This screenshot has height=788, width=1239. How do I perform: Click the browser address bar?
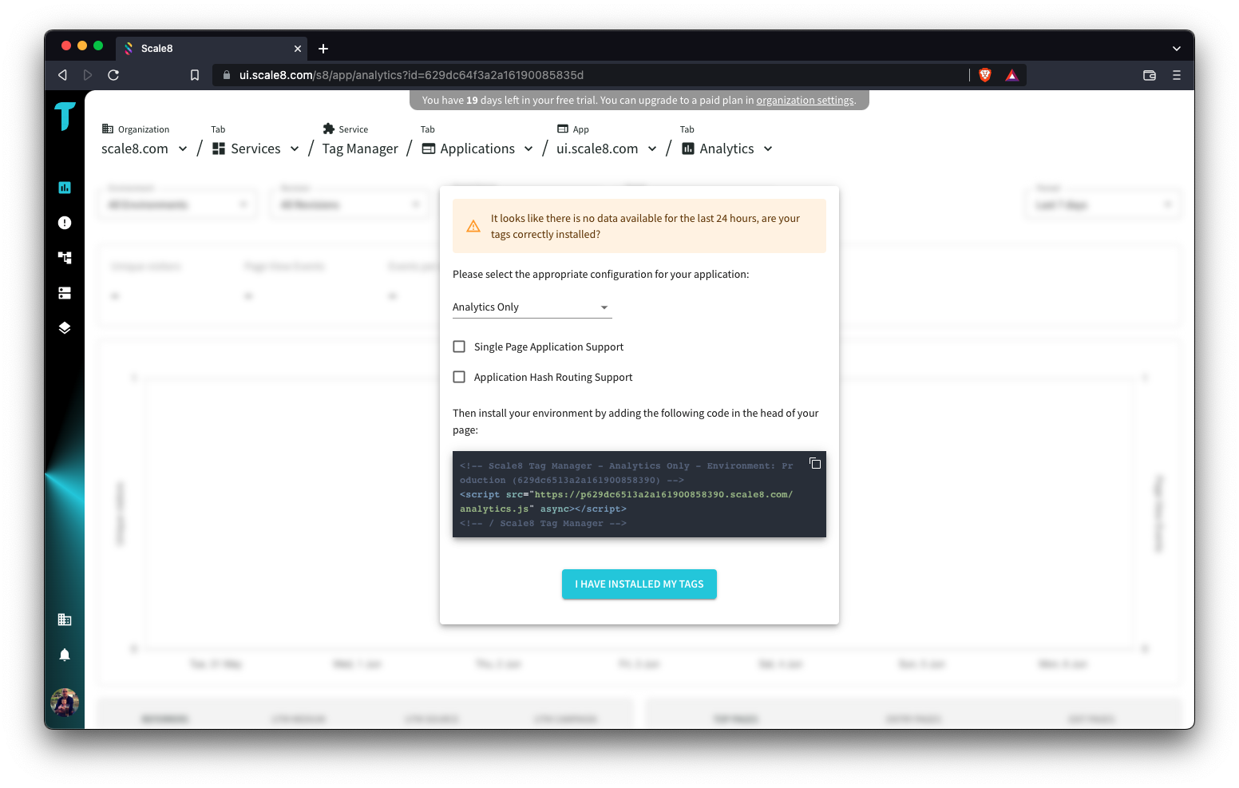(x=591, y=75)
